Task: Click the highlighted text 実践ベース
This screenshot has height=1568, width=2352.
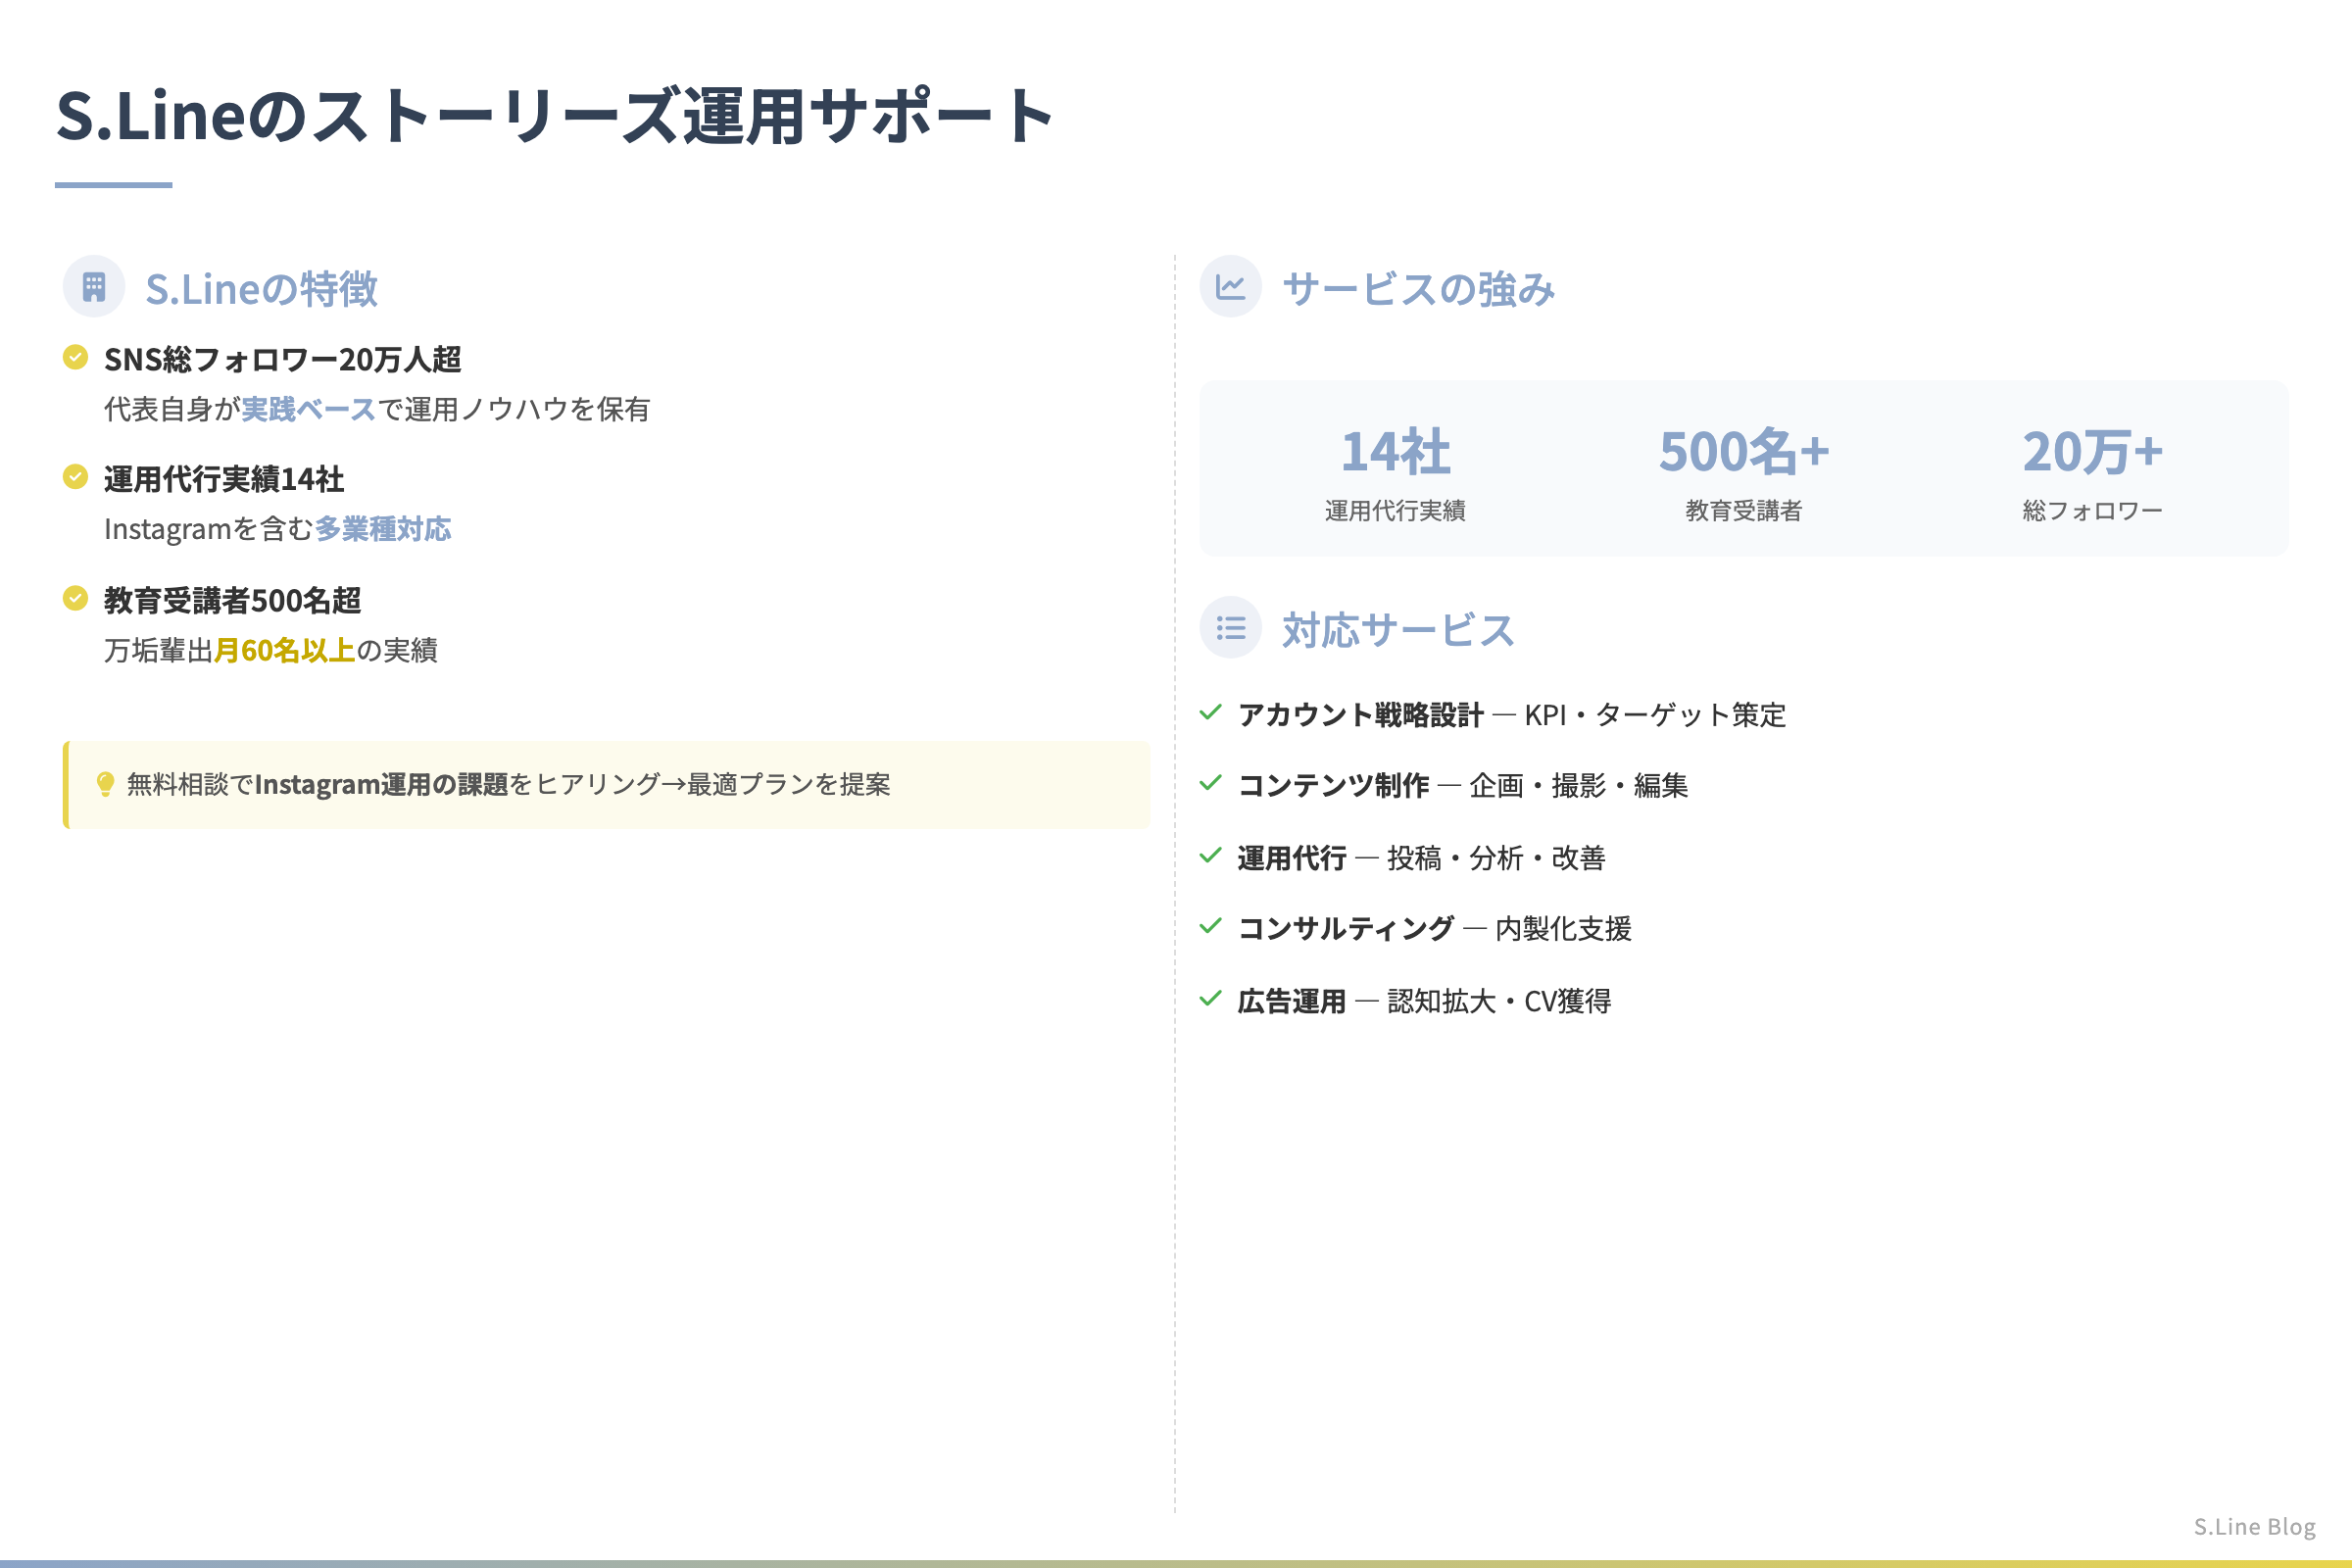Action: [308, 409]
